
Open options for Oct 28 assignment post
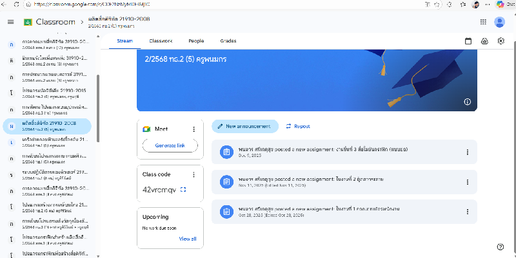[x=467, y=211]
